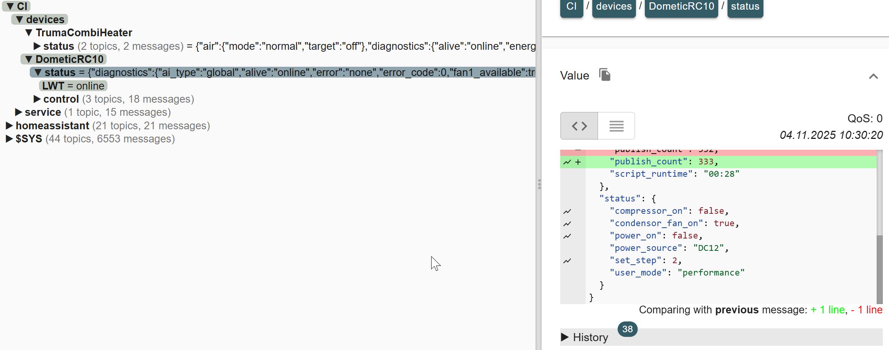
Task: Expand the $SYS topic node
Action: click(9, 139)
